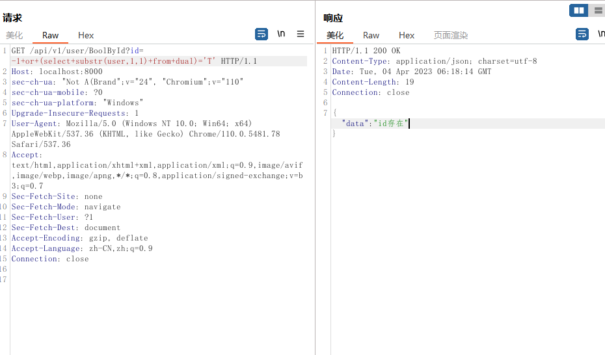Click the GET /api/v1/user/BoolById request line
Image resolution: width=605 pixels, height=355 pixels.
click(x=78, y=51)
